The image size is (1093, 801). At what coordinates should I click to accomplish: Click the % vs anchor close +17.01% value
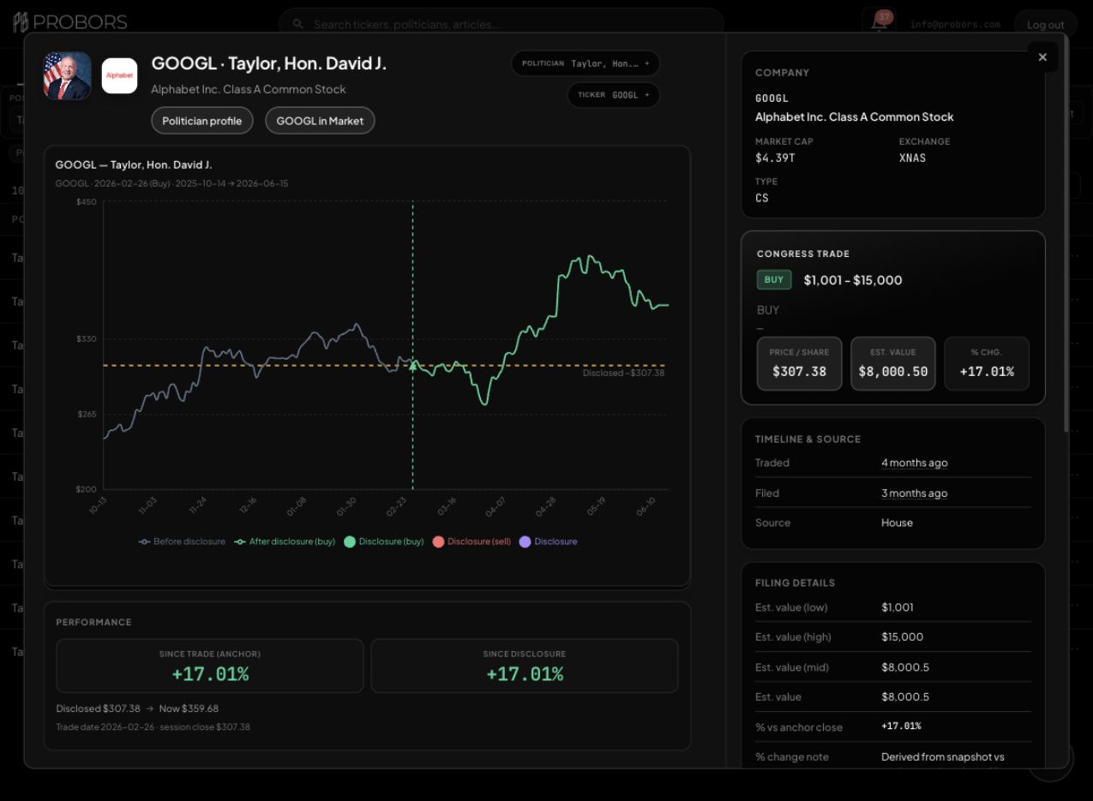tap(901, 726)
